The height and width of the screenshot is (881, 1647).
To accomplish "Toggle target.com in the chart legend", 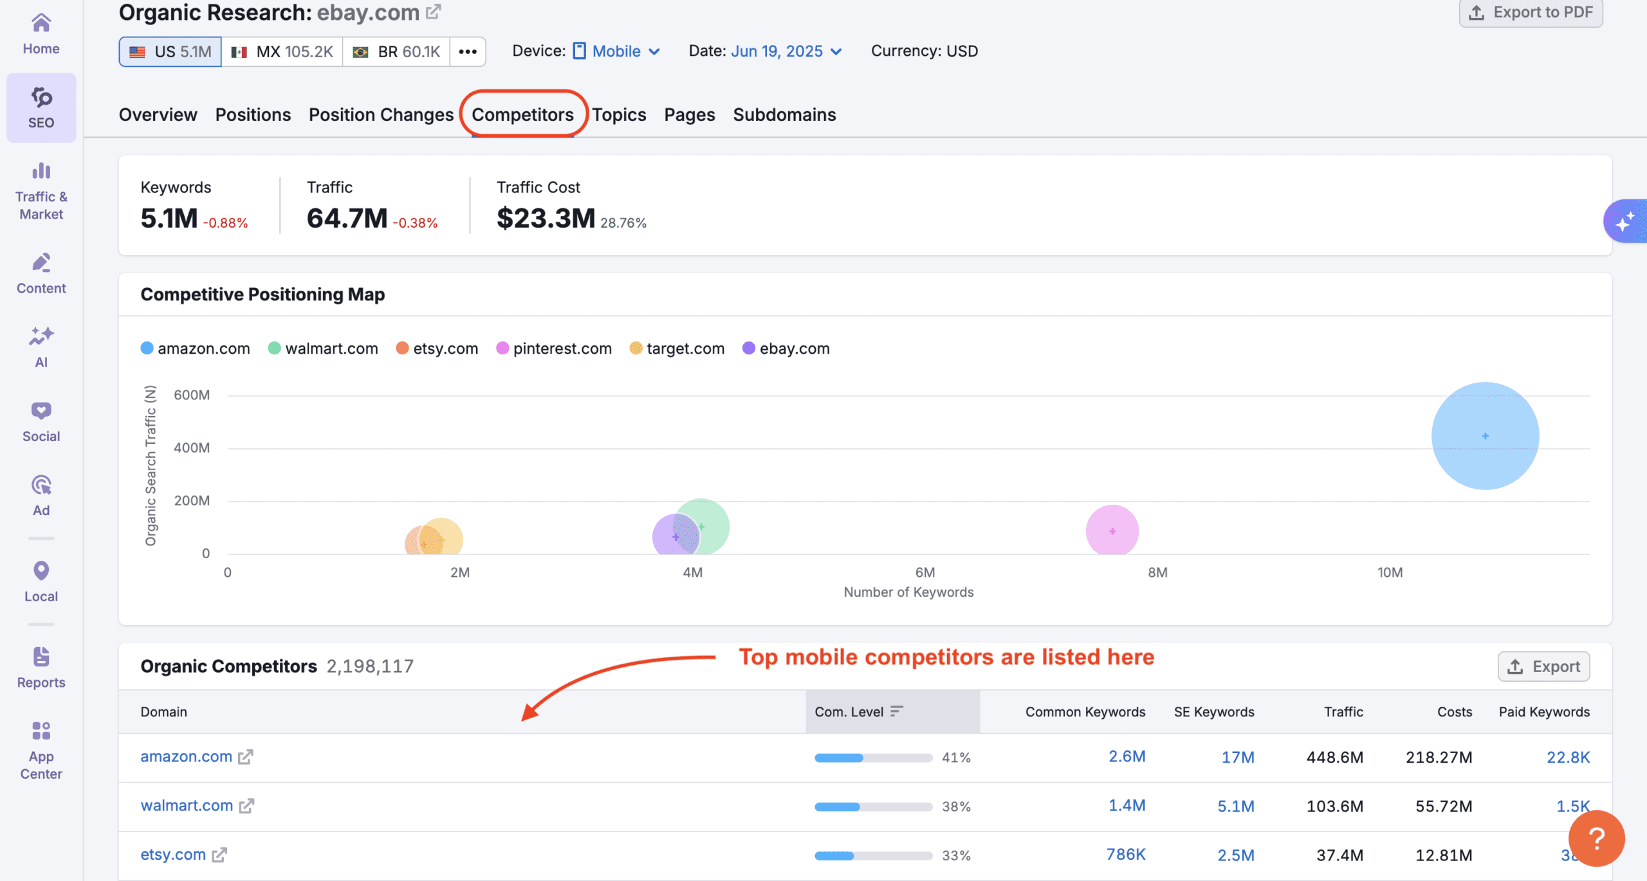I will point(677,348).
